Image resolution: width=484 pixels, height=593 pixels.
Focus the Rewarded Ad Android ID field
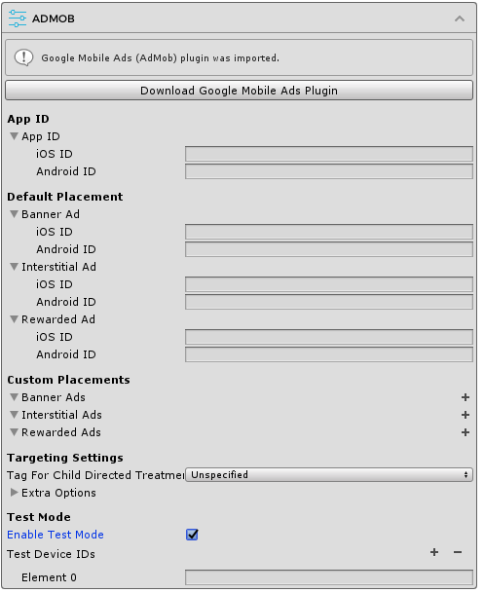pos(329,354)
